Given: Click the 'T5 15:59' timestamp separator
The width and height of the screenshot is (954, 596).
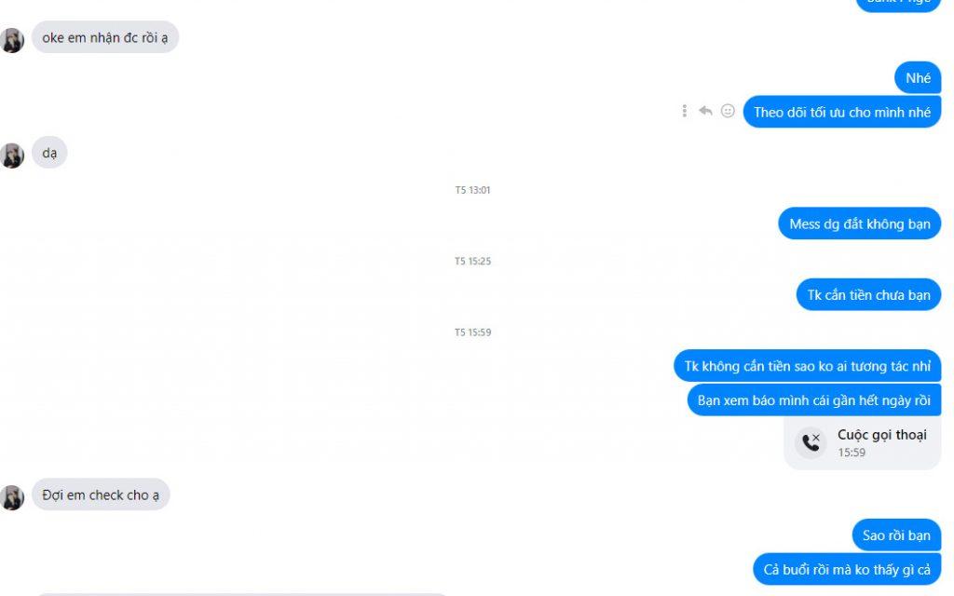Looking at the screenshot, I should pos(472,332).
